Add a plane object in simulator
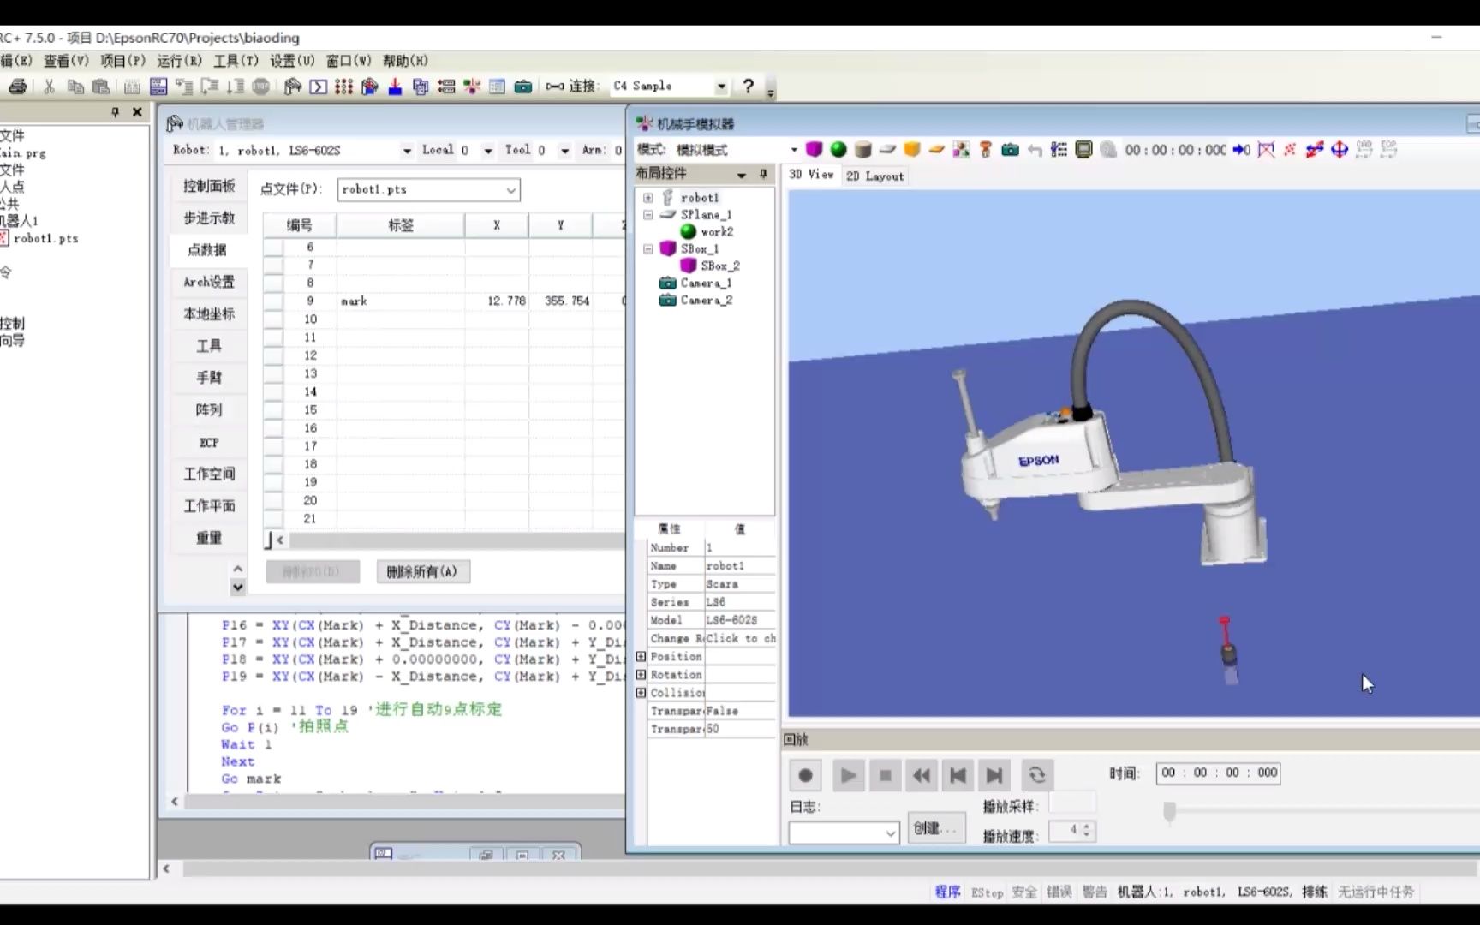This screenshot has height=925, width=1480. point(887,150)
